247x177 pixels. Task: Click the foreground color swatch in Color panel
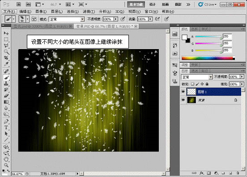tap(184, 37)
